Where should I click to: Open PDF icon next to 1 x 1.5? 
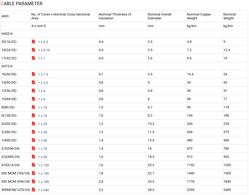click(x=34, y=74)
